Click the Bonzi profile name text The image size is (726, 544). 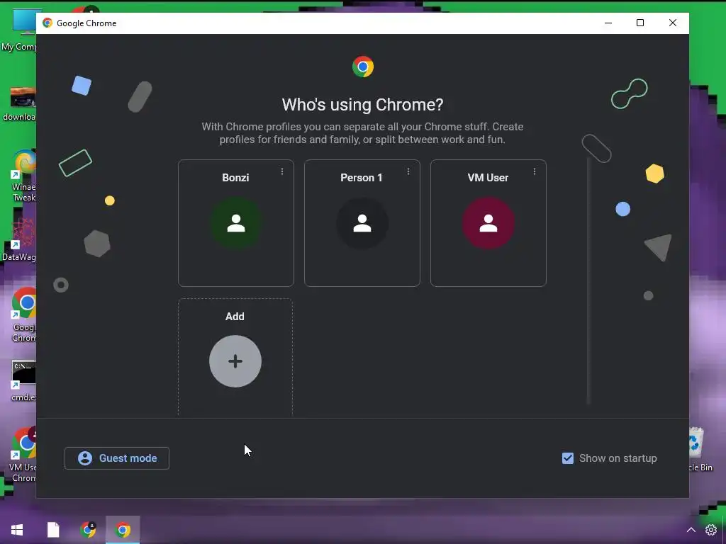click(235, 178)
